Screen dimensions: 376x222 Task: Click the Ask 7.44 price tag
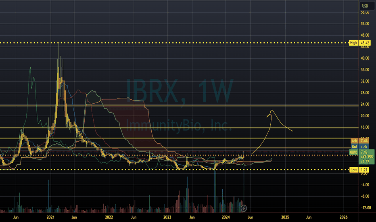coord(360,140)
